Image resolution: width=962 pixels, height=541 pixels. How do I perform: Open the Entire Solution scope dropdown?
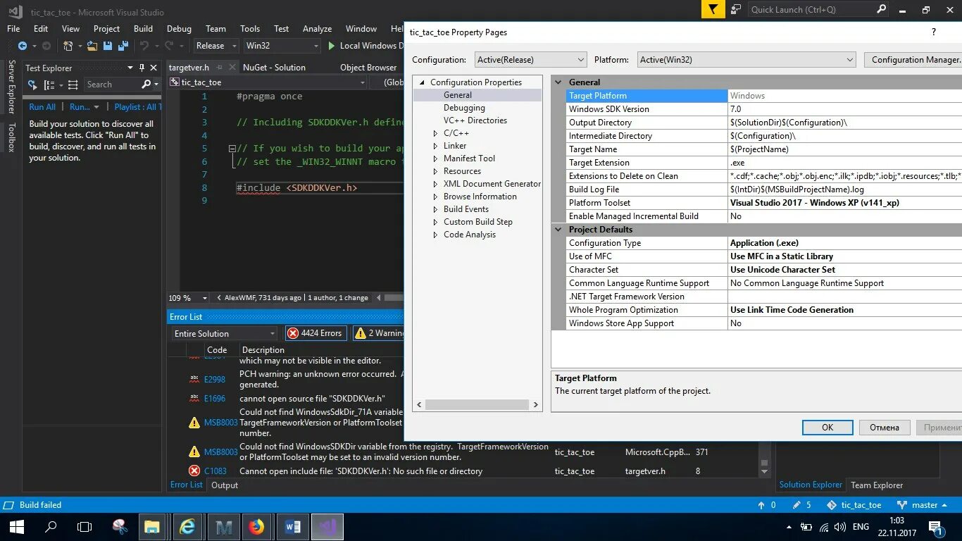pos(225,333)
